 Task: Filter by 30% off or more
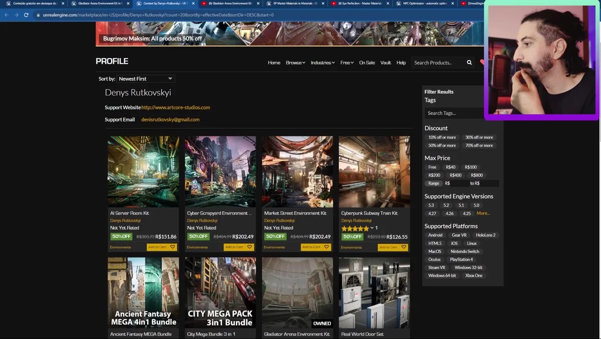(479, 137)
